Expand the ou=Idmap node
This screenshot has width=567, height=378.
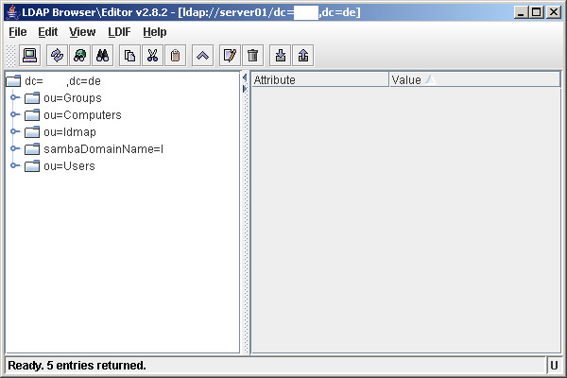14,131
